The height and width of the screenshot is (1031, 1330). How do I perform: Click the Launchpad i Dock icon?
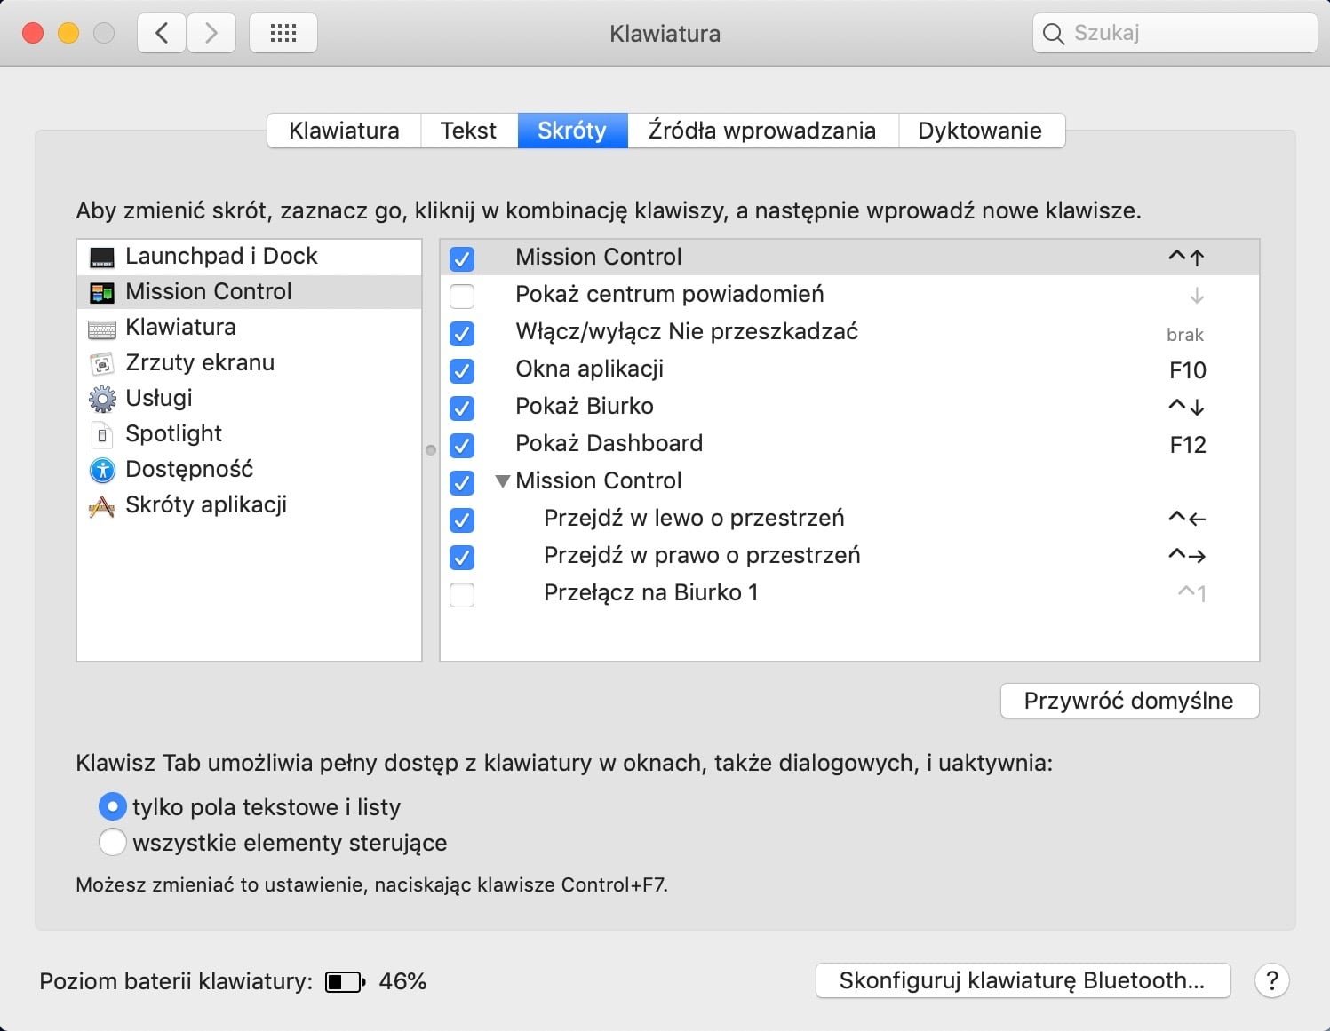(102, 258)
